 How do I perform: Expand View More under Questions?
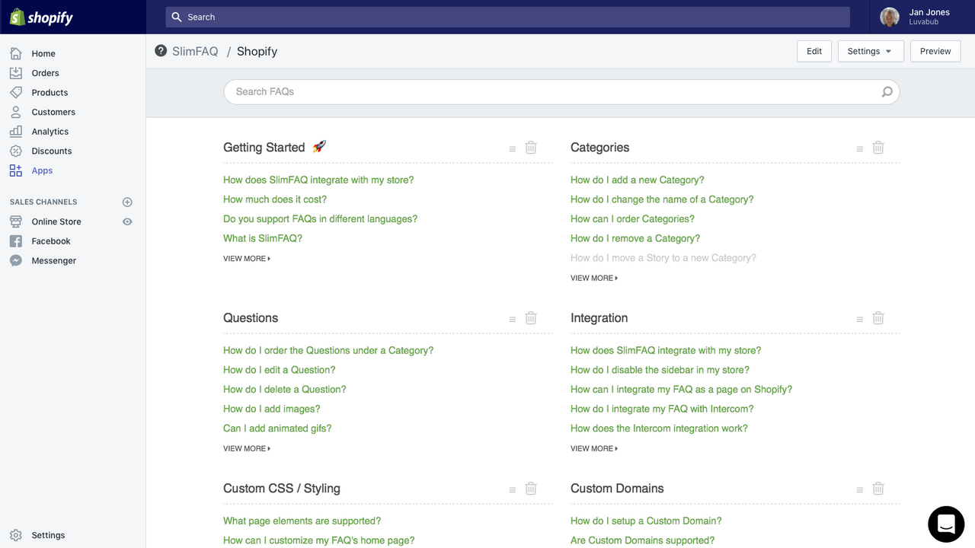click(x=247, y=449)
